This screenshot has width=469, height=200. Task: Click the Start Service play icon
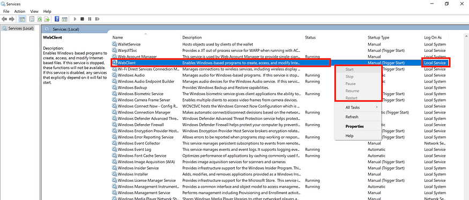point(76,19)
